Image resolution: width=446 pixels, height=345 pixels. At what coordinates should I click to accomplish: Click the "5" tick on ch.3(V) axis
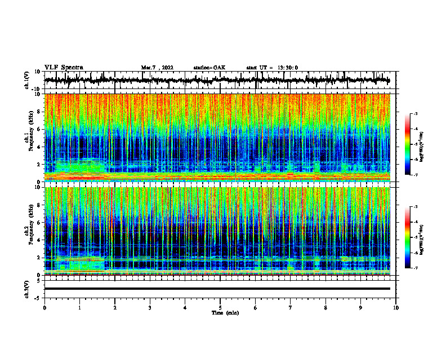pos(39,281)
